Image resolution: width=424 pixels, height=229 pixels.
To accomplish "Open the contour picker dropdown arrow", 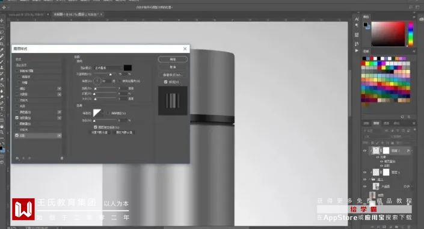I will (x=102, y=113).
